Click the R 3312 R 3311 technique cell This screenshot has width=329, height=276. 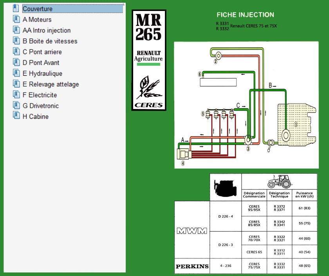279,252
